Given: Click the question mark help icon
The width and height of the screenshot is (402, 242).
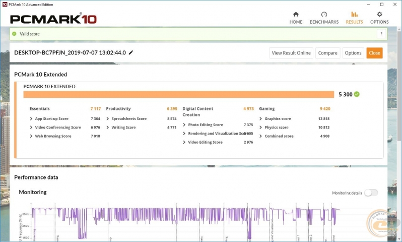Looking at the screenshot, I should [381, 34].
